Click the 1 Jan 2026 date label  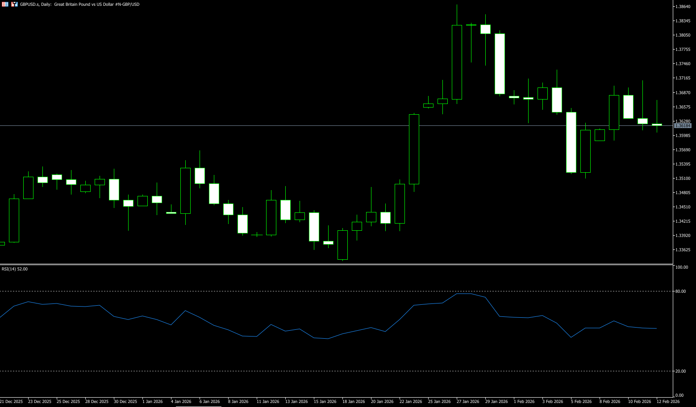point(152,402)
